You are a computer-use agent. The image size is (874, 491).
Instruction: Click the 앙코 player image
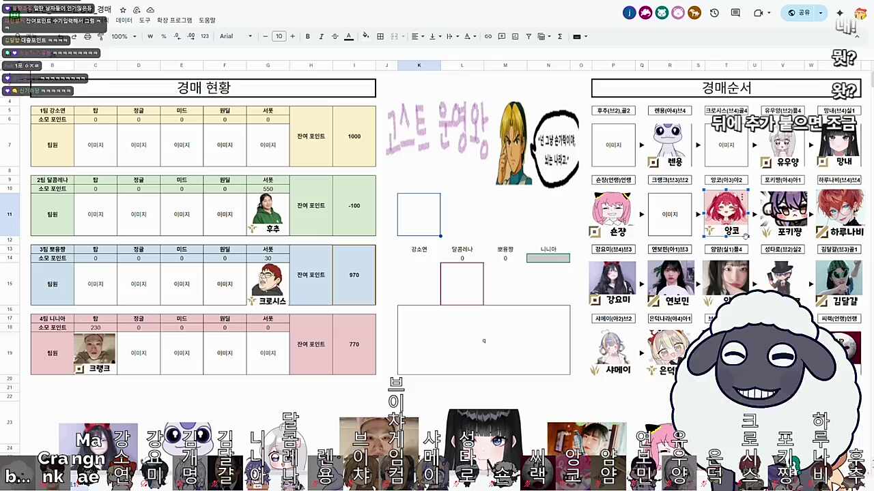(726, 214)
